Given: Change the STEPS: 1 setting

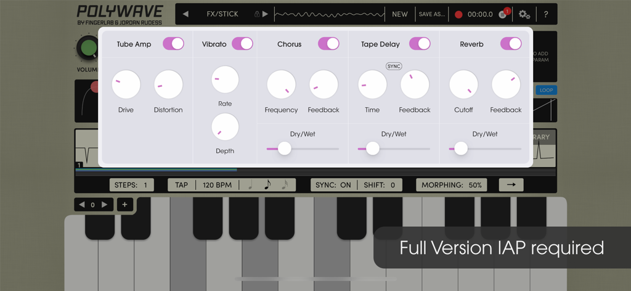Looking at the screenshot, I should pos(132,185).
